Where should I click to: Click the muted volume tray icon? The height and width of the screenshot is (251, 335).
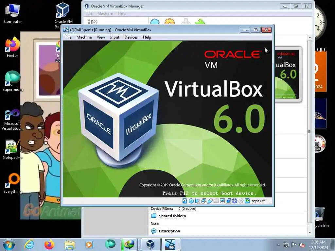click(302, 245)
